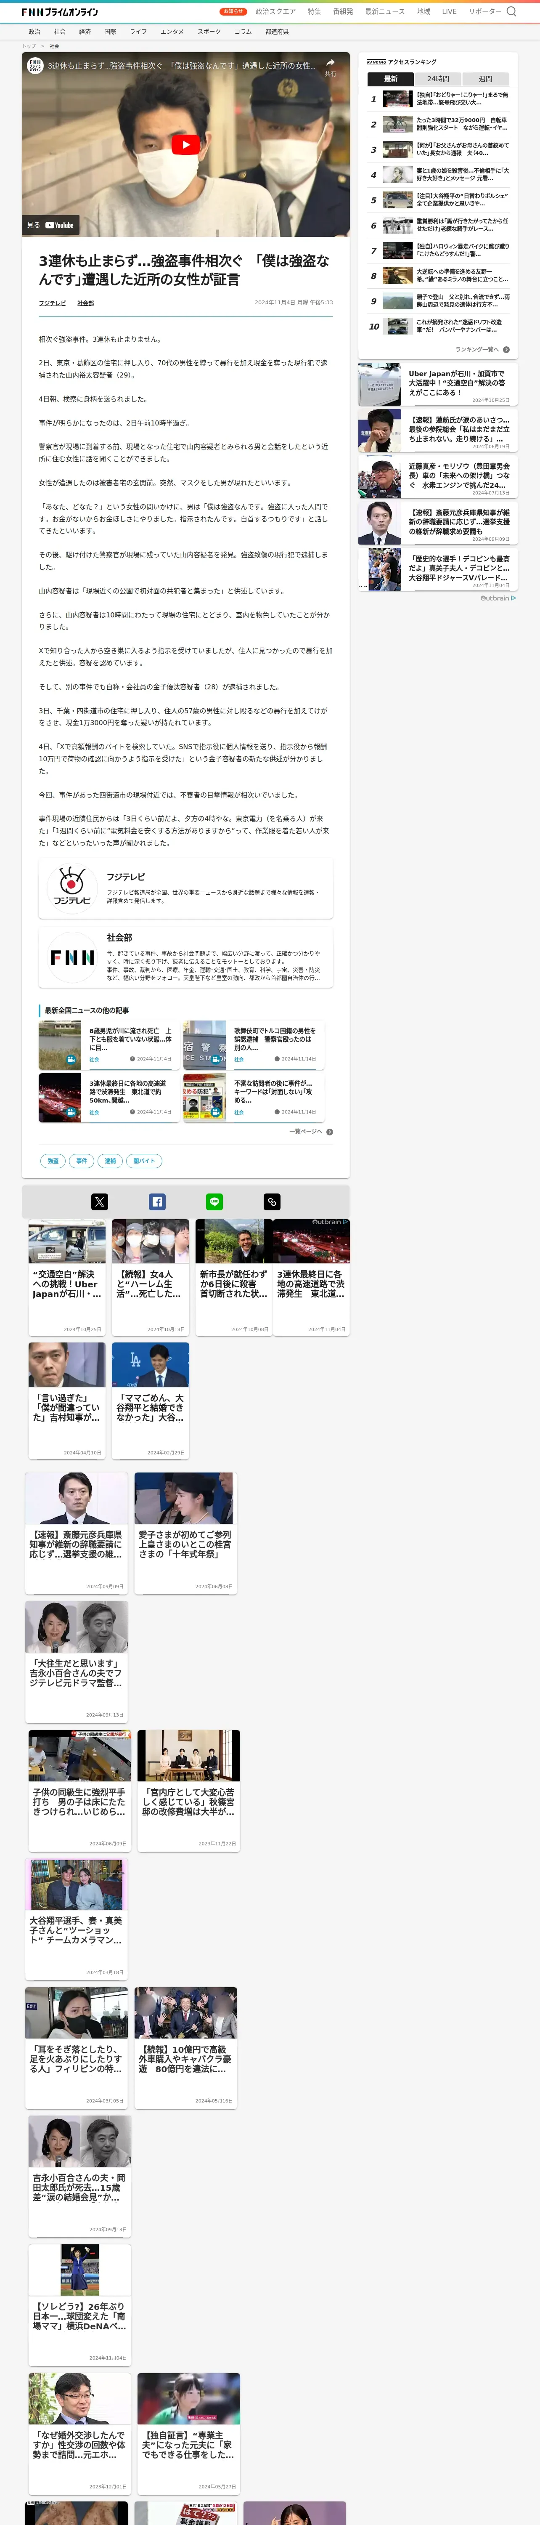Click the 逮捕 tag
This screenshot has height=2525, width=540.
tap(110, 1161)
